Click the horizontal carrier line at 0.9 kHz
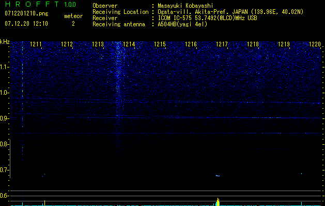Image resolution: width=325 pixels, height=206 pixels. pos(166,118)
